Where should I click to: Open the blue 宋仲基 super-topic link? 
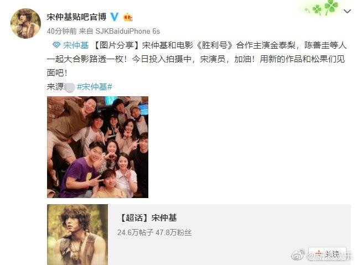click(76, 45)
